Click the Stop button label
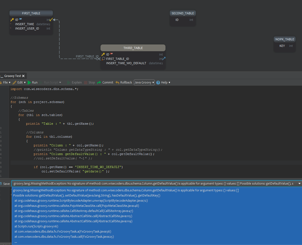Screen dimensions: 302x245 pos(92,82)
